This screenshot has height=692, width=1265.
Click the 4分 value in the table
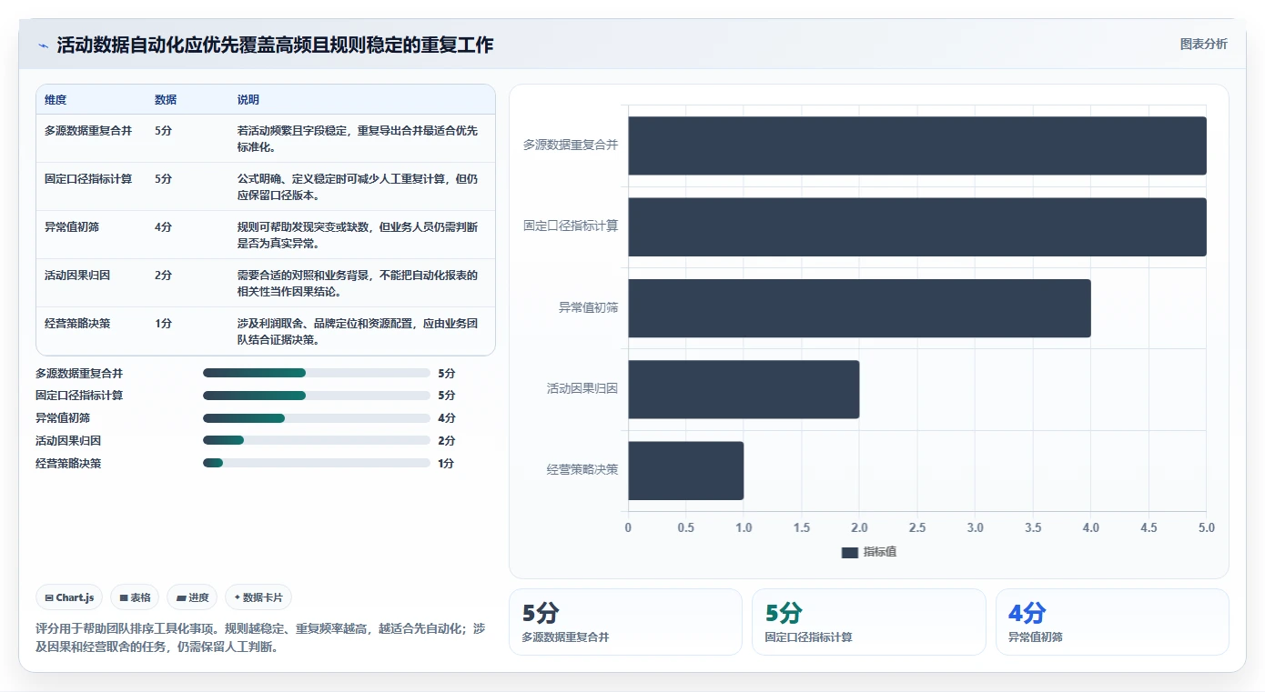pyautogui.click(x=163, y=226)
